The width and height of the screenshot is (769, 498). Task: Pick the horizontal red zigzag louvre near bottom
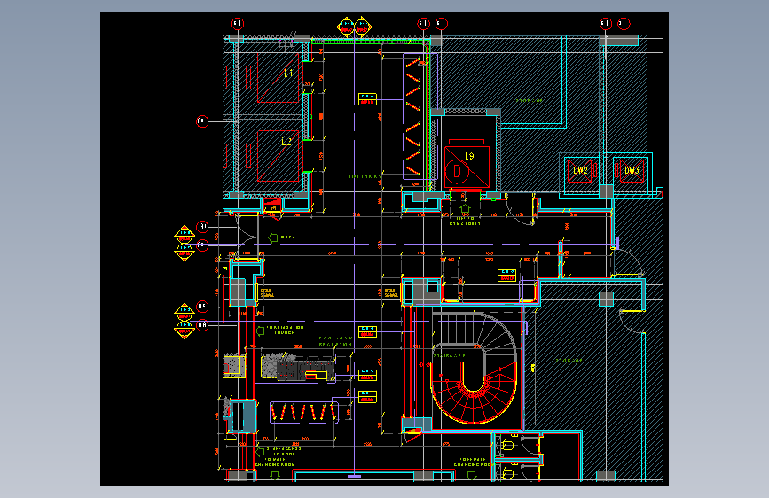[304, 412]
